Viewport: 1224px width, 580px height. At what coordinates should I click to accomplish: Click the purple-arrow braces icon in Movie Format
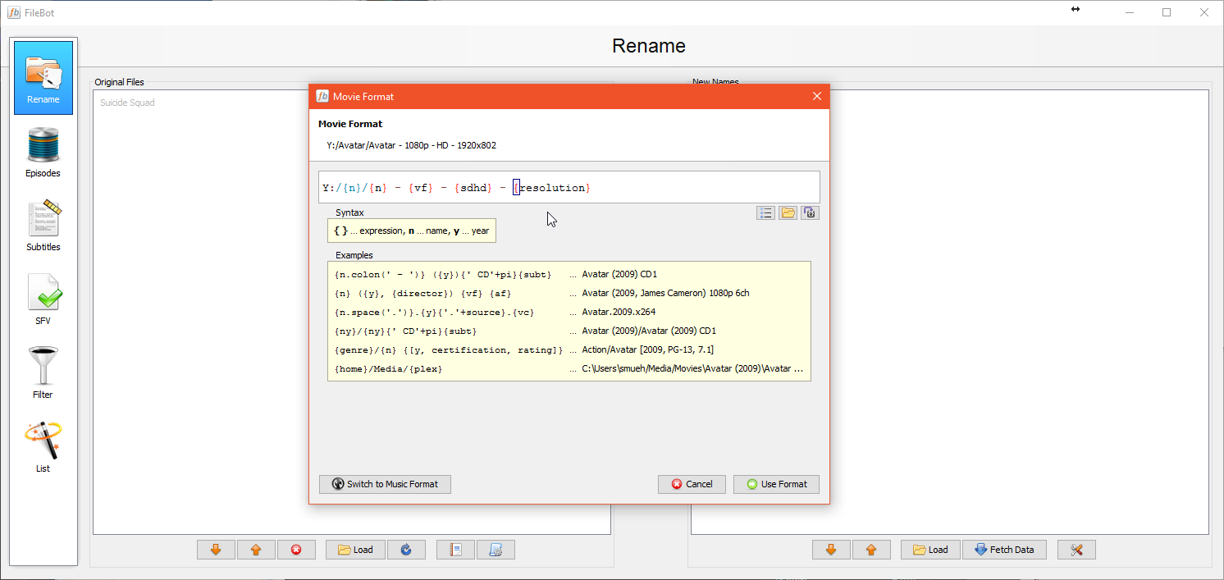[811, 213]
